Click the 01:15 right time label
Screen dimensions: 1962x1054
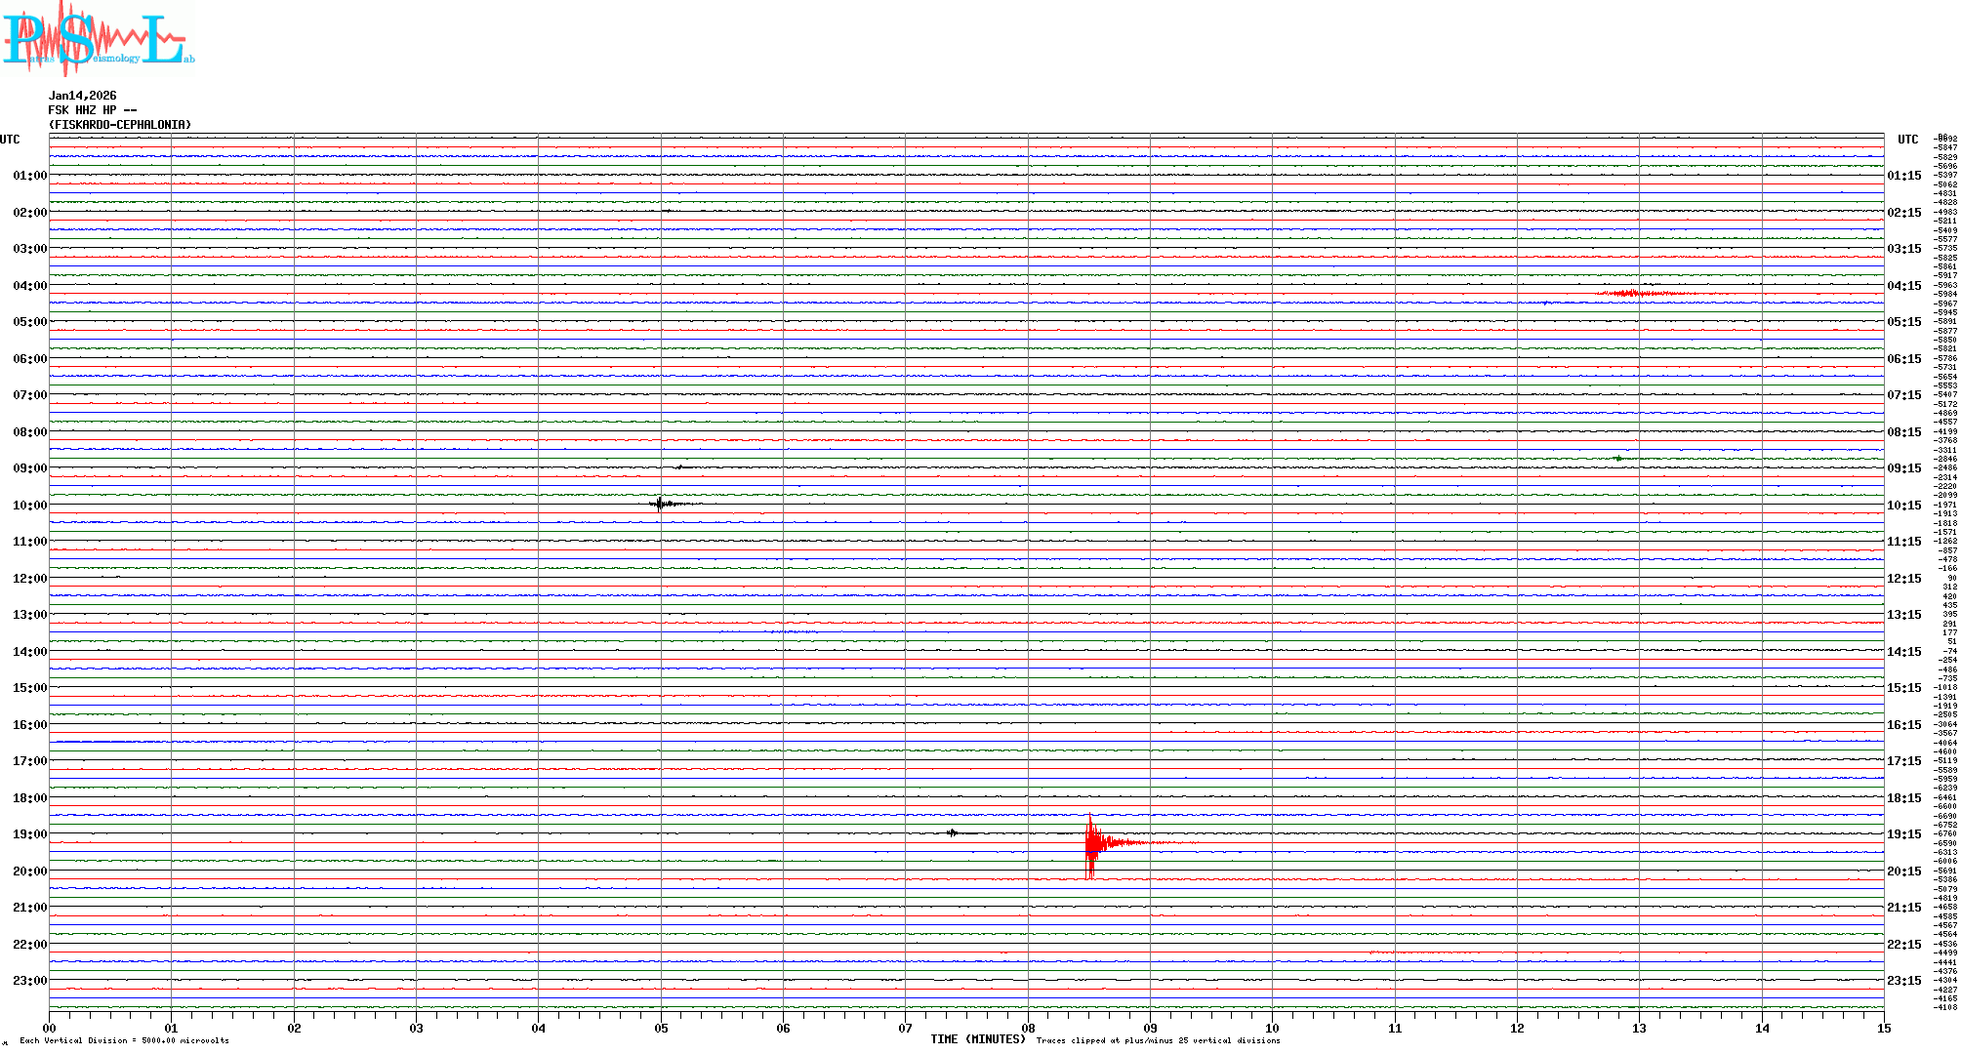1904,176
